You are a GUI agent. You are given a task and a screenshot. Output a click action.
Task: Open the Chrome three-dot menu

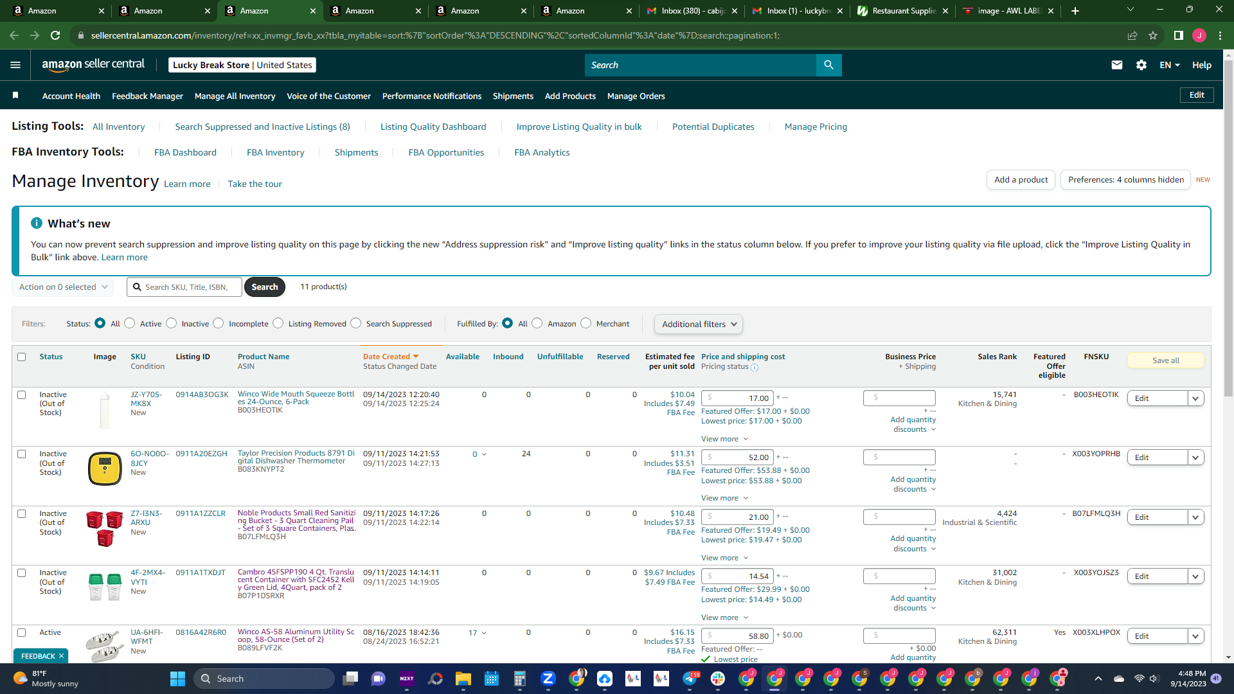[x=1220, y=35]
